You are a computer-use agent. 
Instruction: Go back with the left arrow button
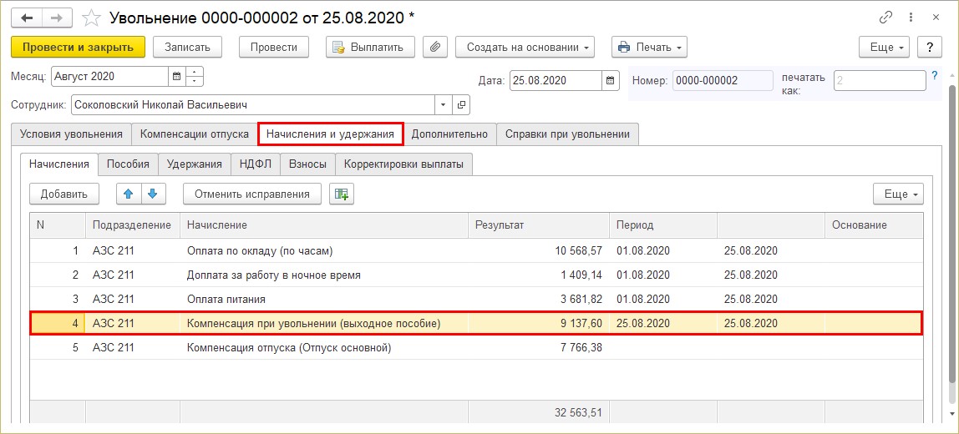(x=26, y=18)
